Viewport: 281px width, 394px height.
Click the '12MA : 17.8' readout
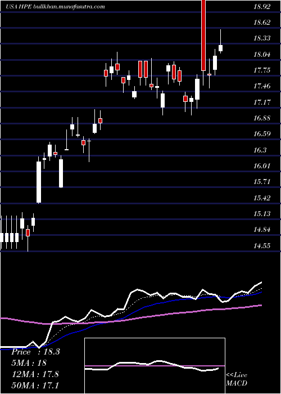coord(35,374)
